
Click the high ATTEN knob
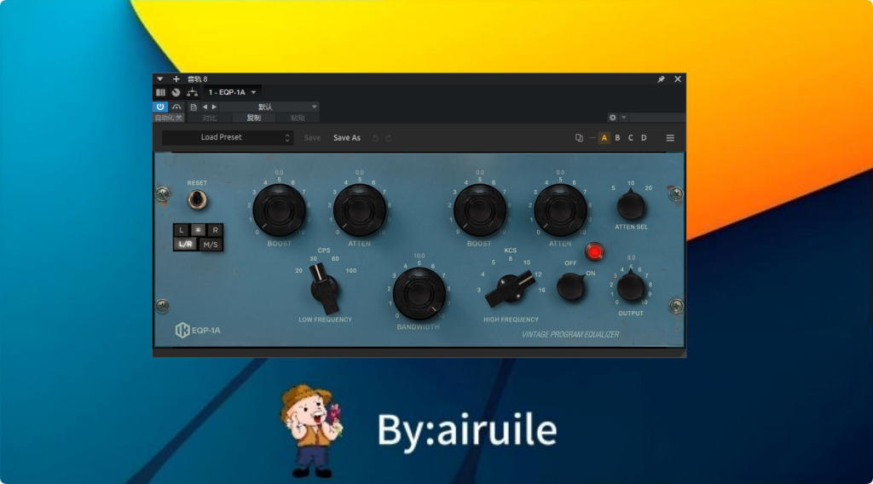tap(560, 210)
